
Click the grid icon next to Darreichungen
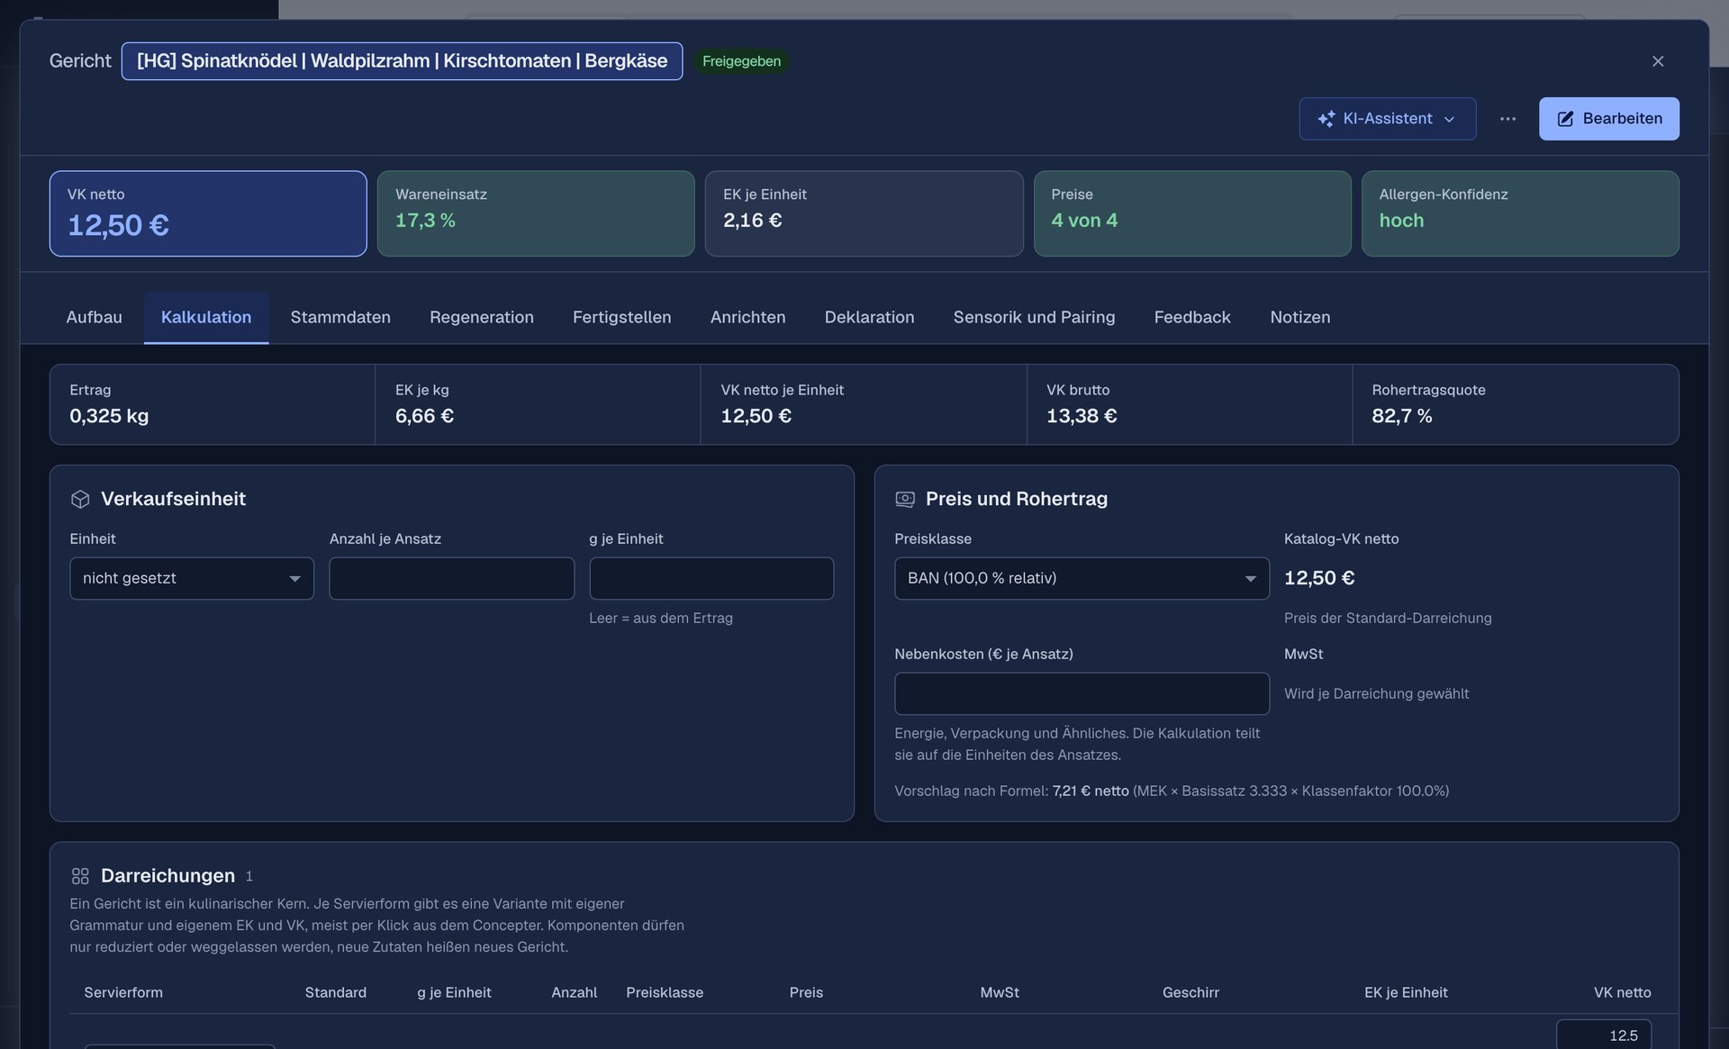coord(80,876)
